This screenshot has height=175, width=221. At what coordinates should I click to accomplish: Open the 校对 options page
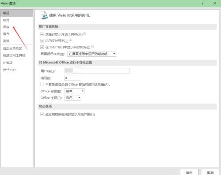6,20
